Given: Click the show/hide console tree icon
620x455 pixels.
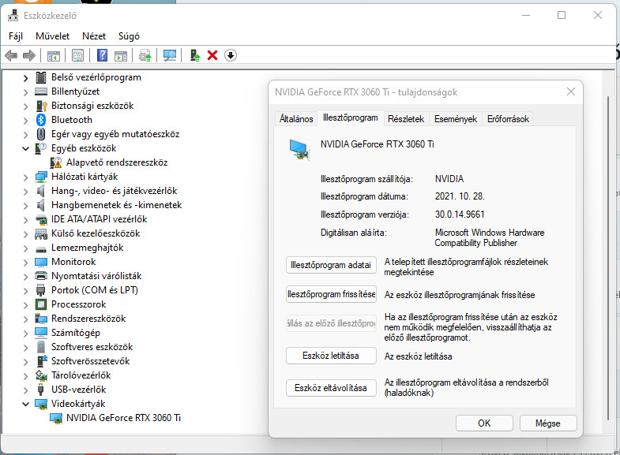Looking at the screenshot, I should point(54,55).
